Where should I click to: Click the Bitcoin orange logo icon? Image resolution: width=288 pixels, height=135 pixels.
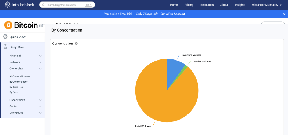(x=8, y=25)
